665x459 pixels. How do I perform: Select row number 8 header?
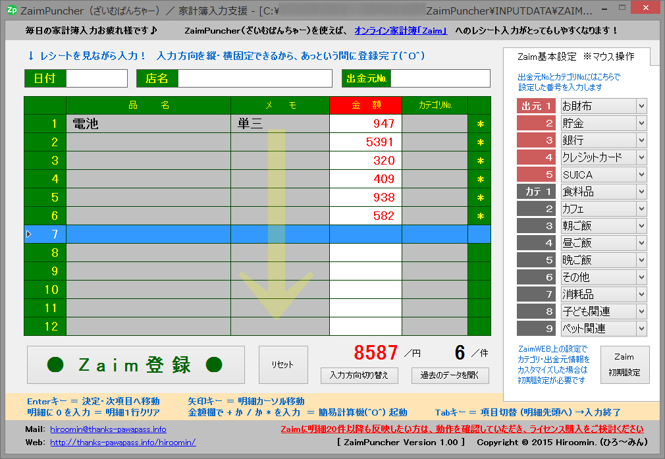(x=45, y=253)
